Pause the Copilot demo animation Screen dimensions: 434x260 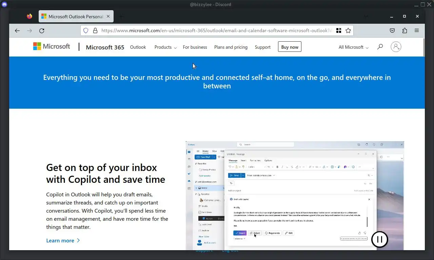[379, 239]
